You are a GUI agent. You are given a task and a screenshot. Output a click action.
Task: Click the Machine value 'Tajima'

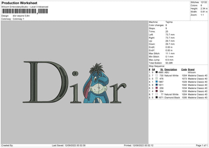point(169,22)
